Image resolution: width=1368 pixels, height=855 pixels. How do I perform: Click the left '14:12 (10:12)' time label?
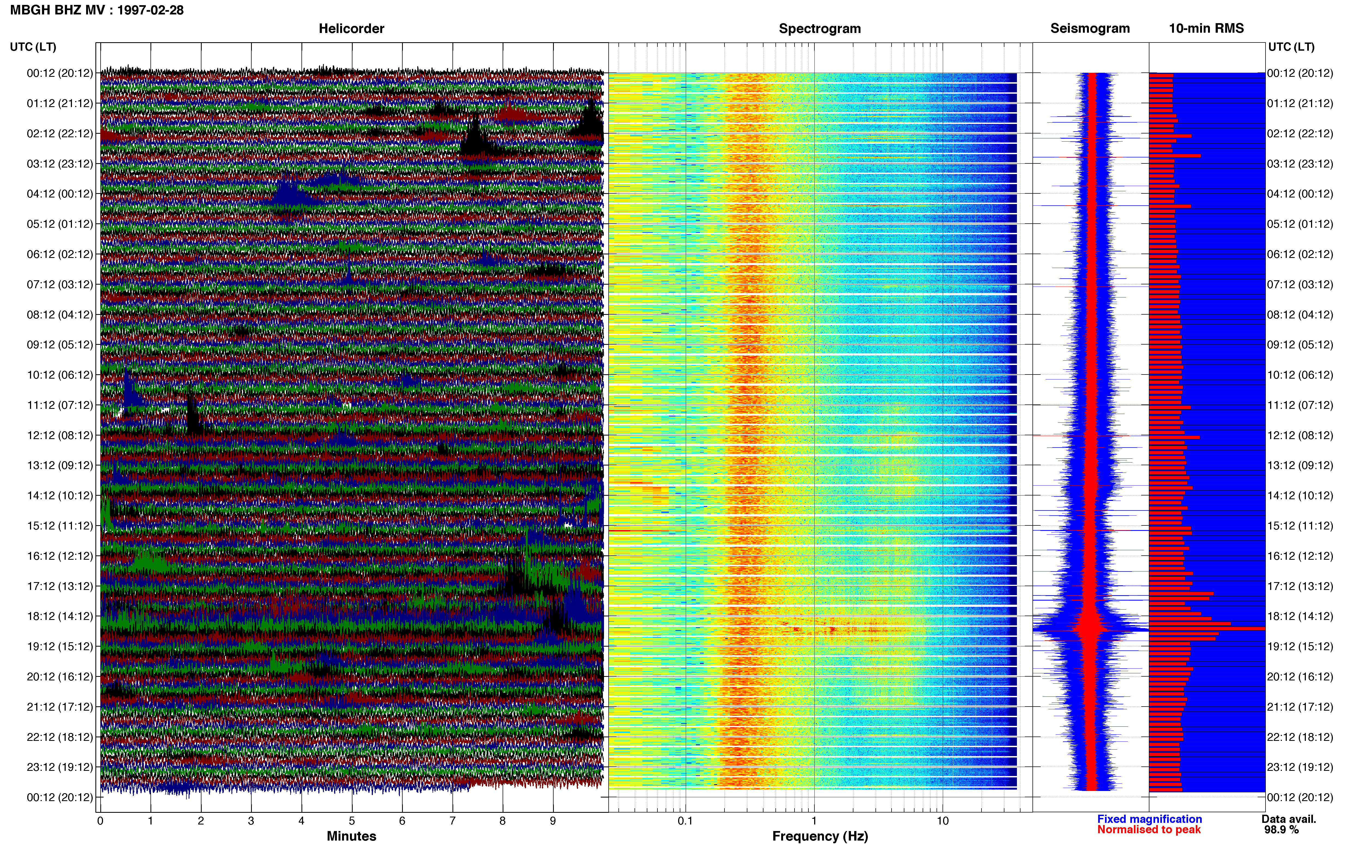pos(60,496)
